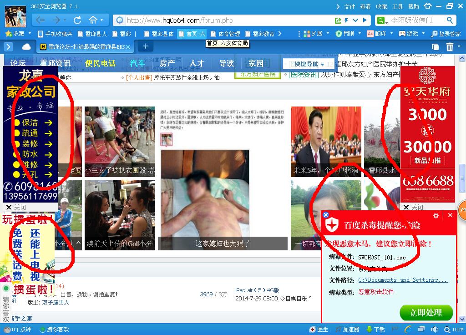Open 霍邱教育 bookmark
This screenshot has width=466, height=335.
point(260,34)
